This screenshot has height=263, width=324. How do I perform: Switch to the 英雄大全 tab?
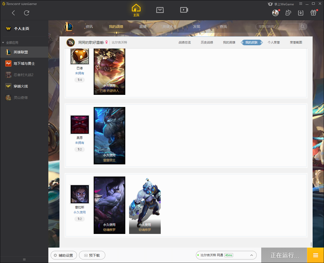tap(170, 27)
